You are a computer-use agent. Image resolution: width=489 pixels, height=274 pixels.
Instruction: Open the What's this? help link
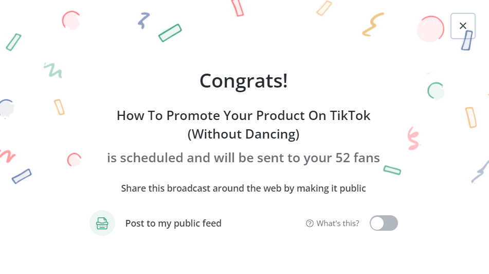coord(337,223)
